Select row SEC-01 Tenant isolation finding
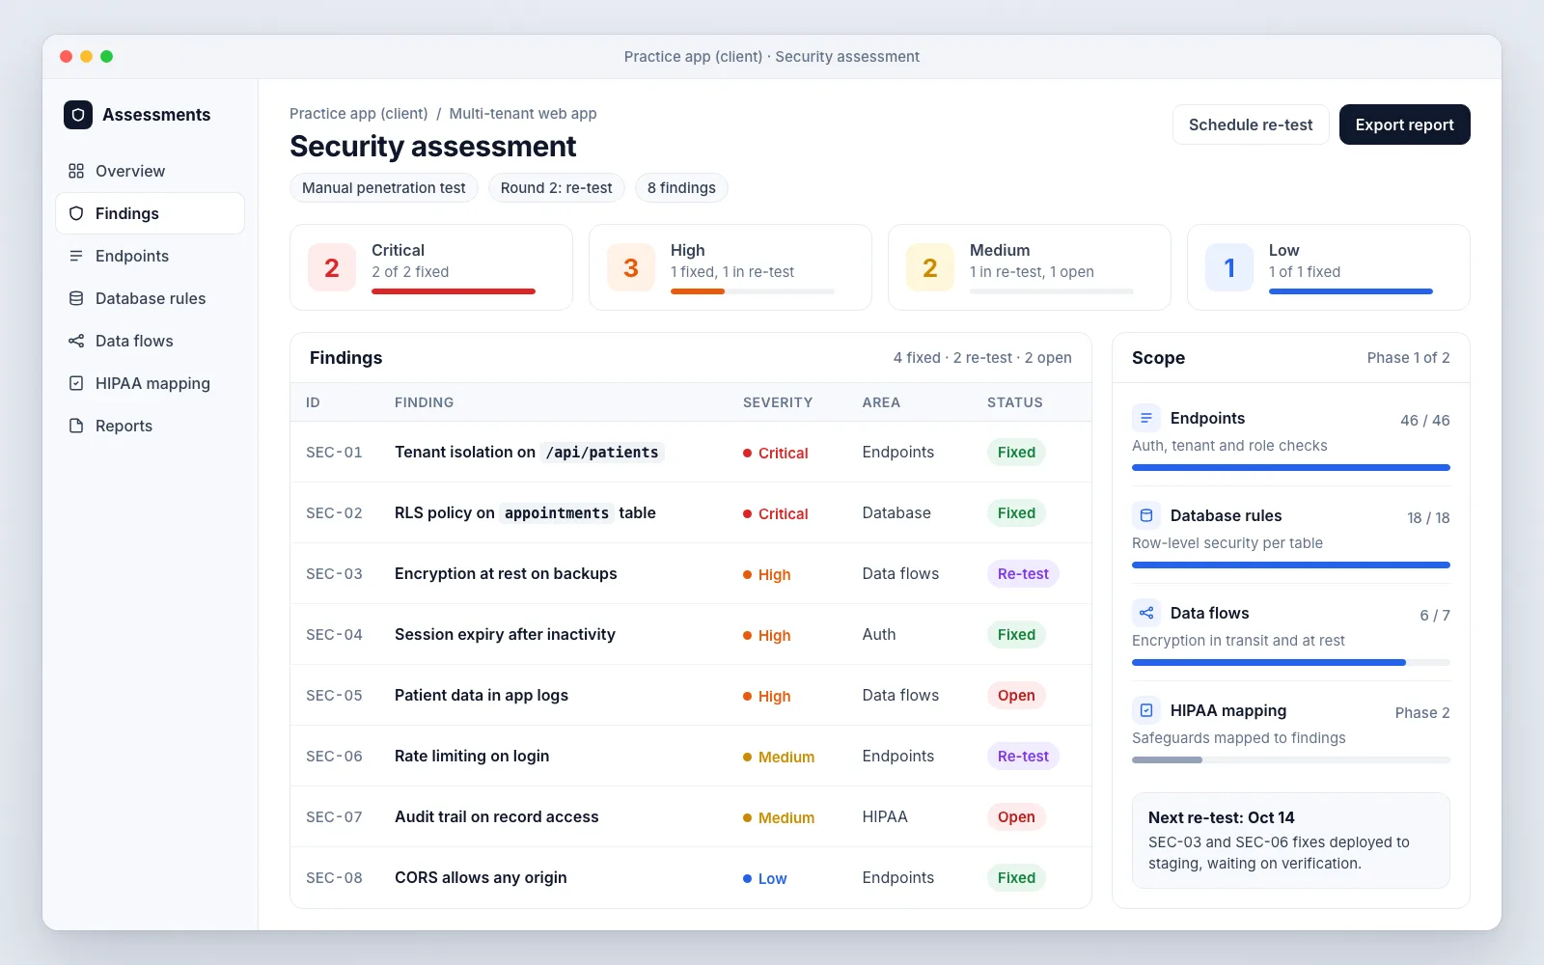Viewport: 1544px width, 965px height. click(691, 452)
